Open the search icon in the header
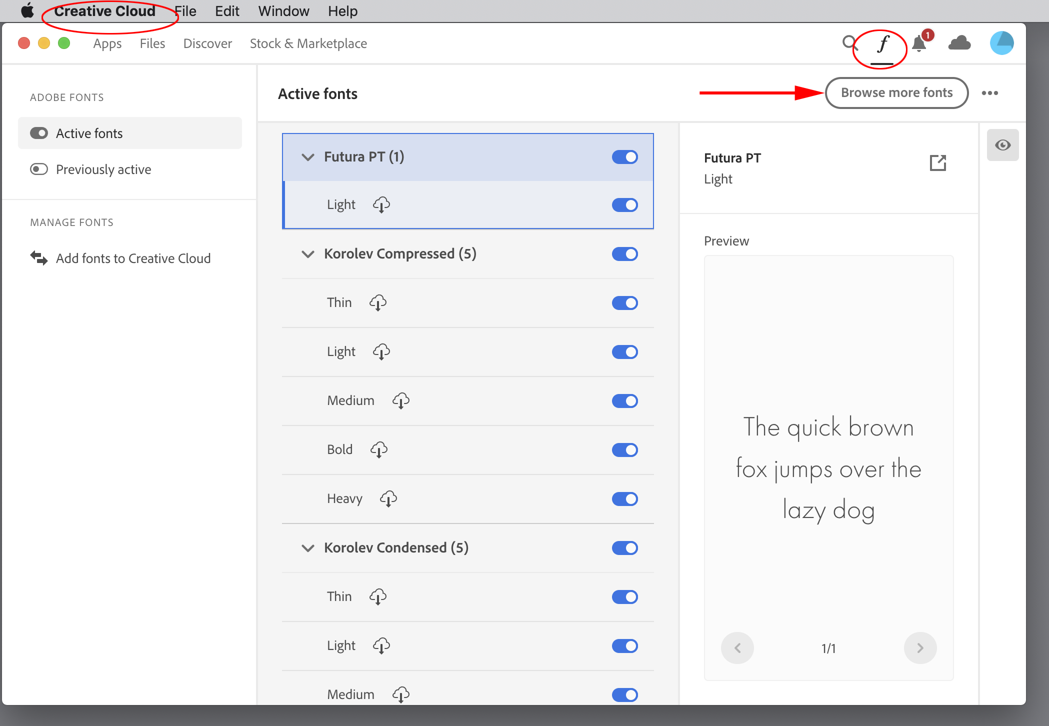Image resolution: width=1049 pixels, height=726 pixels. point(848,43)
